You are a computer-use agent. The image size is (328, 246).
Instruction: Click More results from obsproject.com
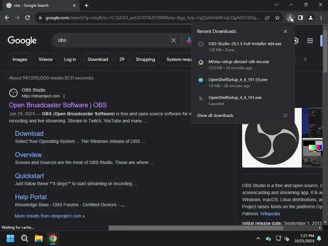point(50,216)
